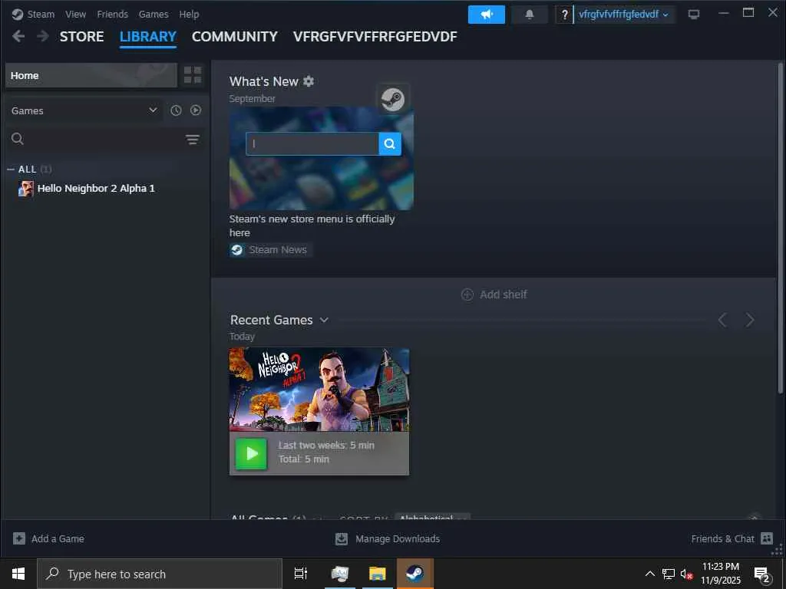Click the Steam News source icon

tap(237, 249)
